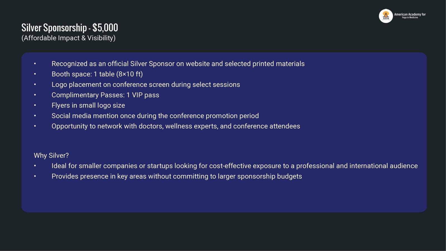Select the 'Silver Sponsorship' title words
The width and height of the screenshot is (446, 251).
54,28
